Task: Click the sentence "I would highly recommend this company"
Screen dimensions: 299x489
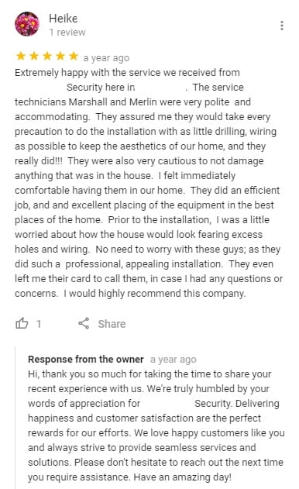Action: pyautogui.click(x=155, y=294)
